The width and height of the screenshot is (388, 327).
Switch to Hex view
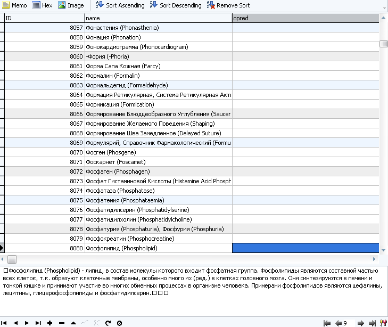(43, 5)
